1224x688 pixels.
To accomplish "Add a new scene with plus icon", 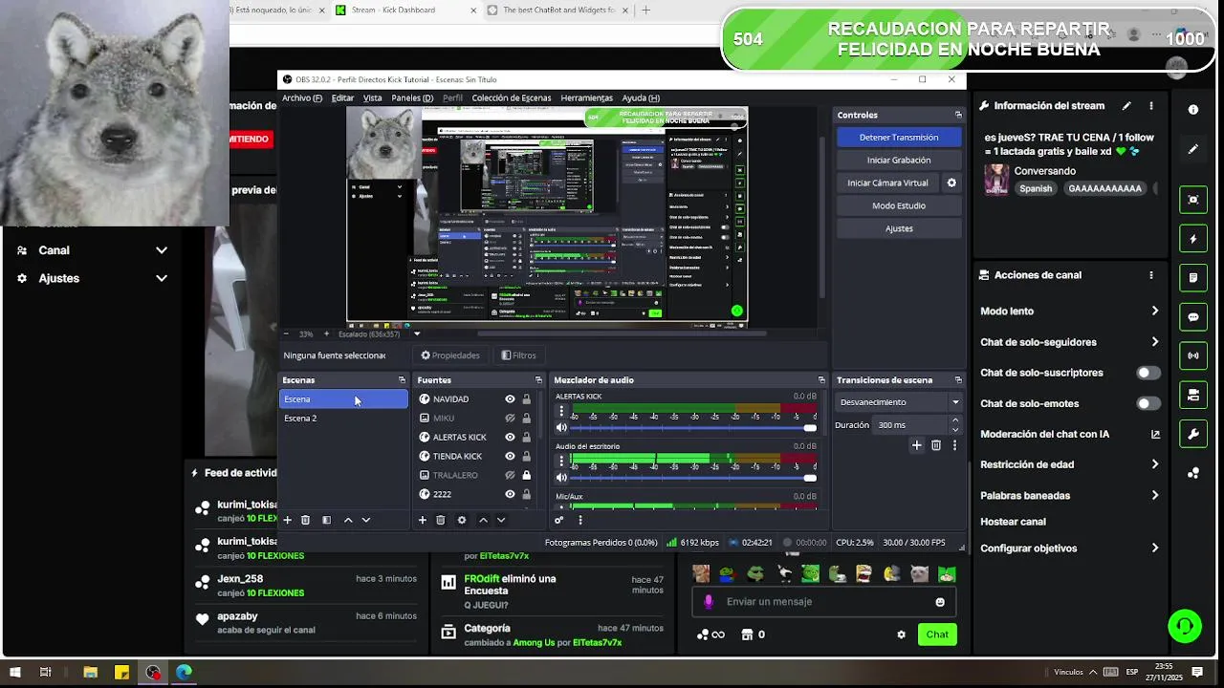I will [x=287, y=520].
